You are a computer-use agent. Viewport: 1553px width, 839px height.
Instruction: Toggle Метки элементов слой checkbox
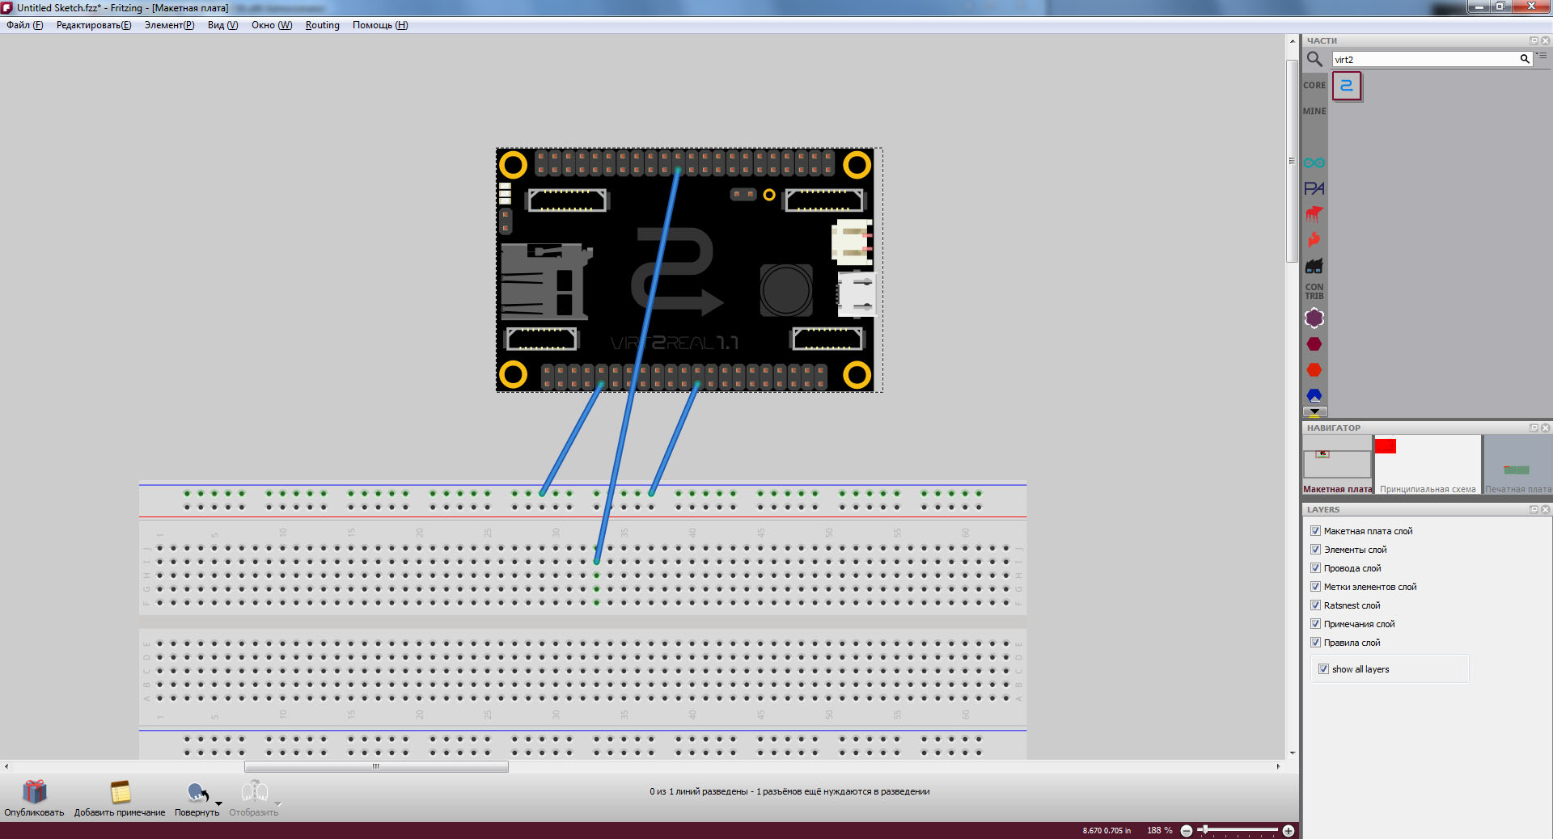tap(1315, 587)
